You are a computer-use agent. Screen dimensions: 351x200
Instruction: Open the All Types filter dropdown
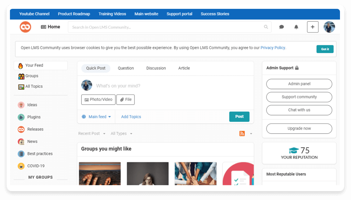[x=121, y=133]
